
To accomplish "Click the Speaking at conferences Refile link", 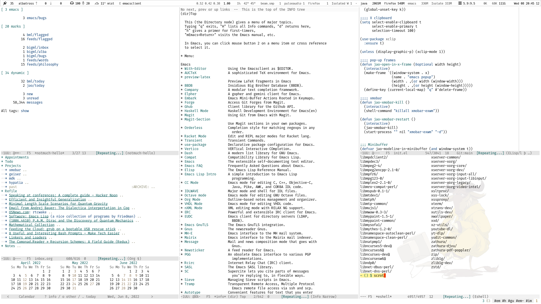I will 63,195.
